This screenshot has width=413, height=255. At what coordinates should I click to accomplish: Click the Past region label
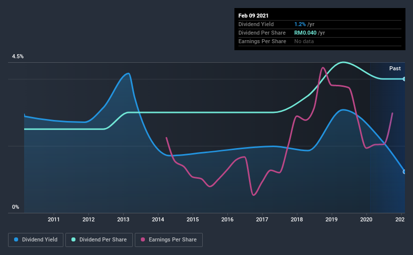tap(395, 68)
